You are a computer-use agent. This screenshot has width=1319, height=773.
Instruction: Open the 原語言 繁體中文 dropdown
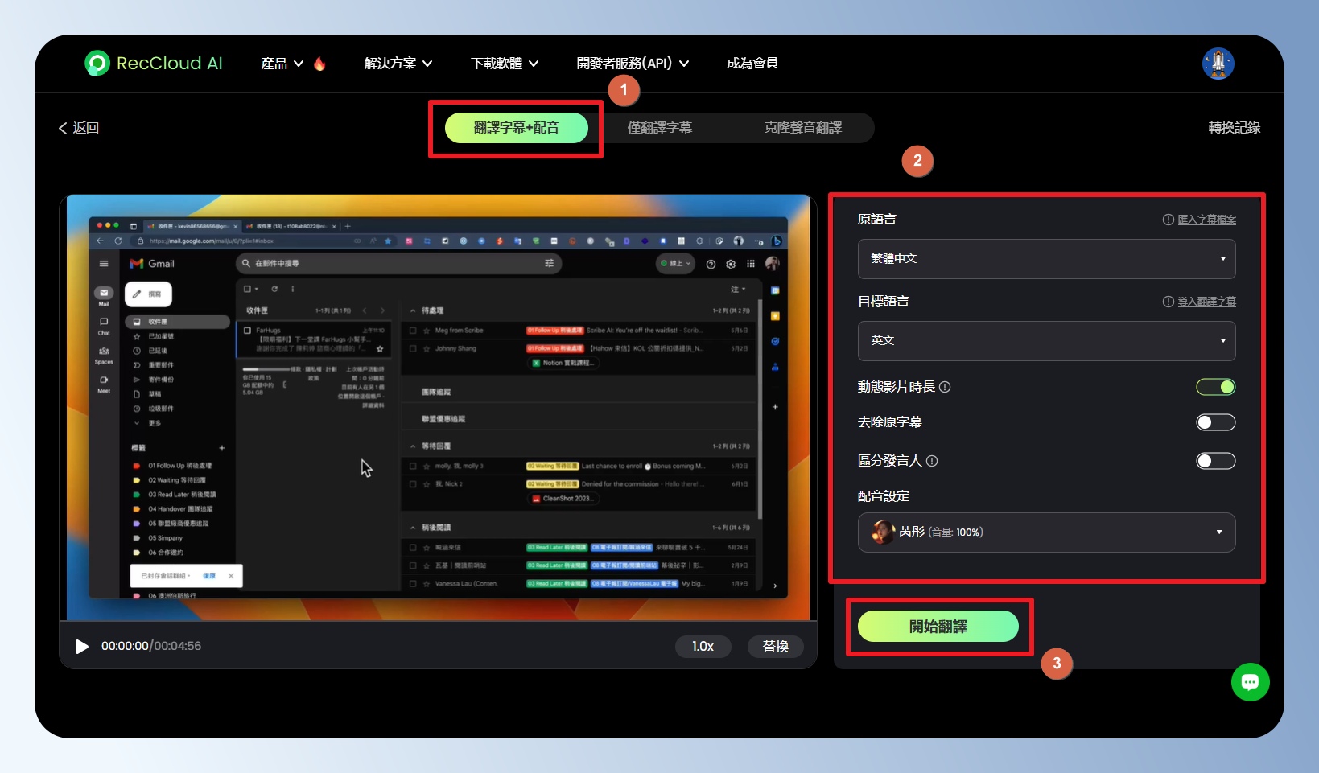tap(1046, 259)
